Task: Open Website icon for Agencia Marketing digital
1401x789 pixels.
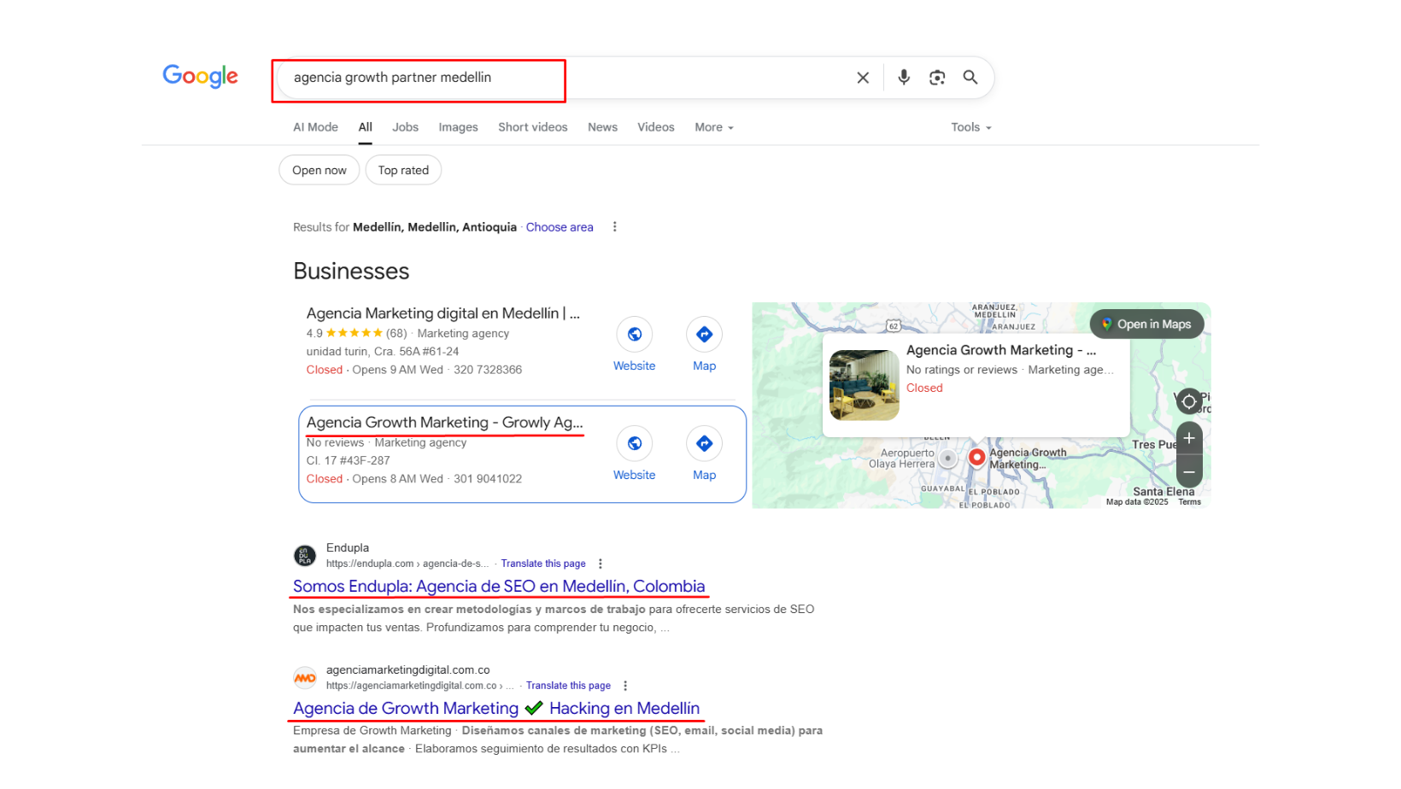Action: click(x=635, y=335)
